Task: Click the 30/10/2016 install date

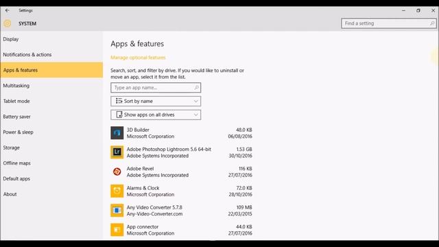Action: tap(240, 156)
